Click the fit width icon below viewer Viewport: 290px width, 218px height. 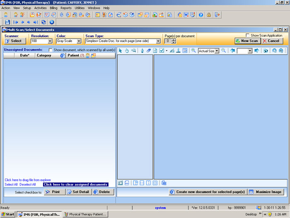coord(142,183)
